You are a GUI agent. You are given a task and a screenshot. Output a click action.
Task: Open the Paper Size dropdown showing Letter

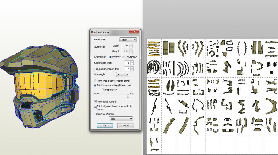(x=128, y=40)
